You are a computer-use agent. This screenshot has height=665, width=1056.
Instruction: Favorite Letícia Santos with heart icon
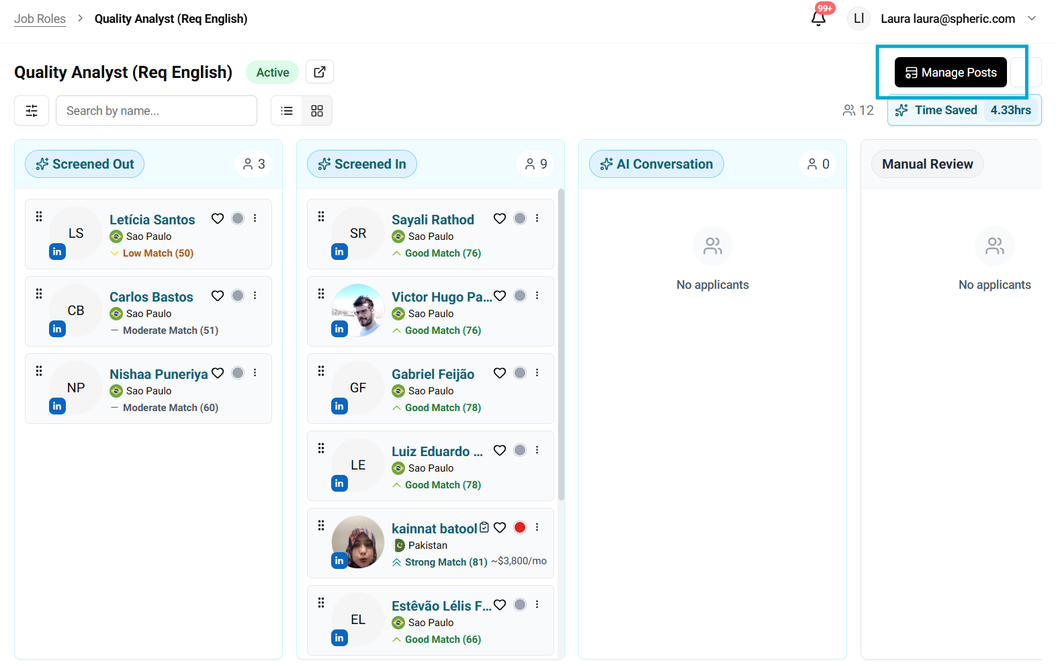pyautogui.click(x=218, y=218)
